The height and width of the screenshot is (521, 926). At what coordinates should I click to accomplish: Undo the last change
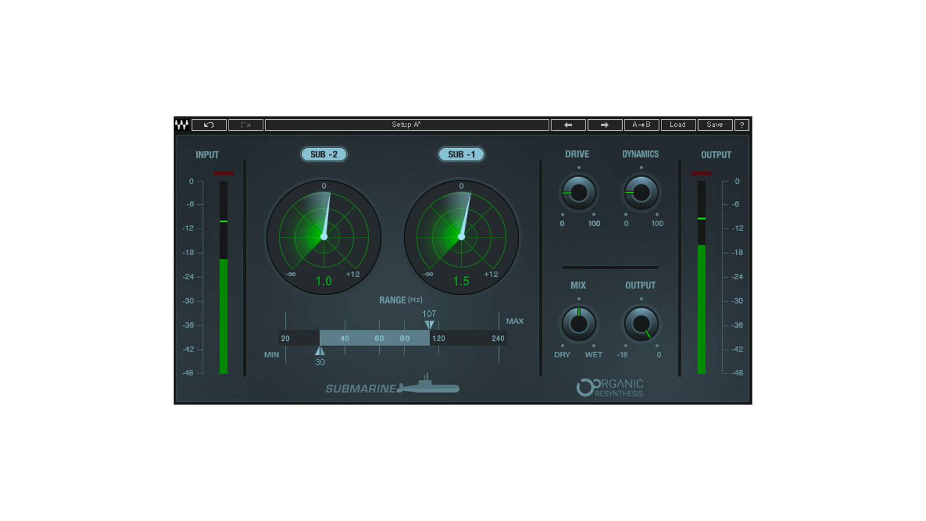[x=209, y=124]
